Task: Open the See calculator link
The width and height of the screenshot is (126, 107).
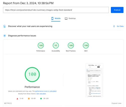Action: [x=41, y=94]
